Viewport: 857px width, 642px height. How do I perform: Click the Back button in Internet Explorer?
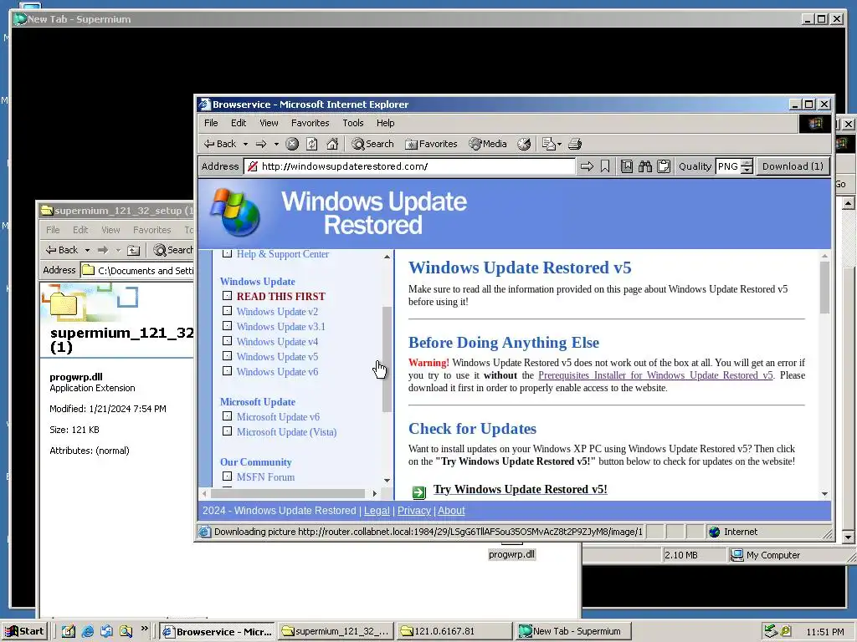[220, 144]
